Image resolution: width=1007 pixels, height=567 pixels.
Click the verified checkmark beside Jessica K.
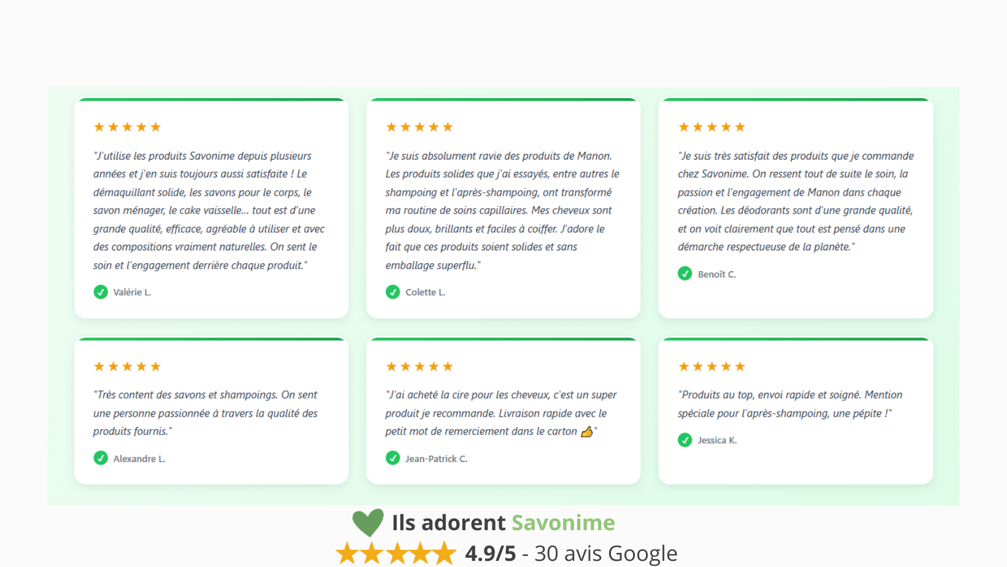685,440
